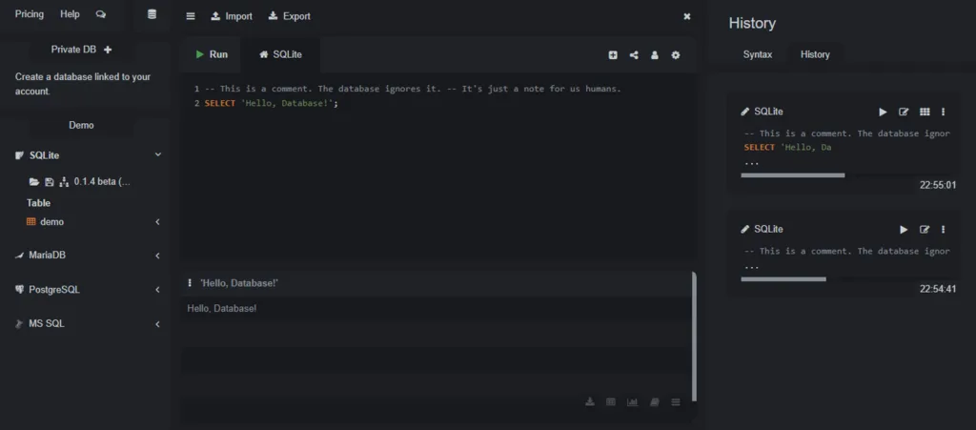The height and width of the screenshot is (430, 976).
Task: Expand the MS SQL section
Action: pos(158,324)
